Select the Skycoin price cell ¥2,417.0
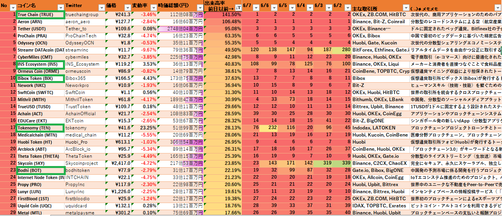502x216 pixels. 118,163
